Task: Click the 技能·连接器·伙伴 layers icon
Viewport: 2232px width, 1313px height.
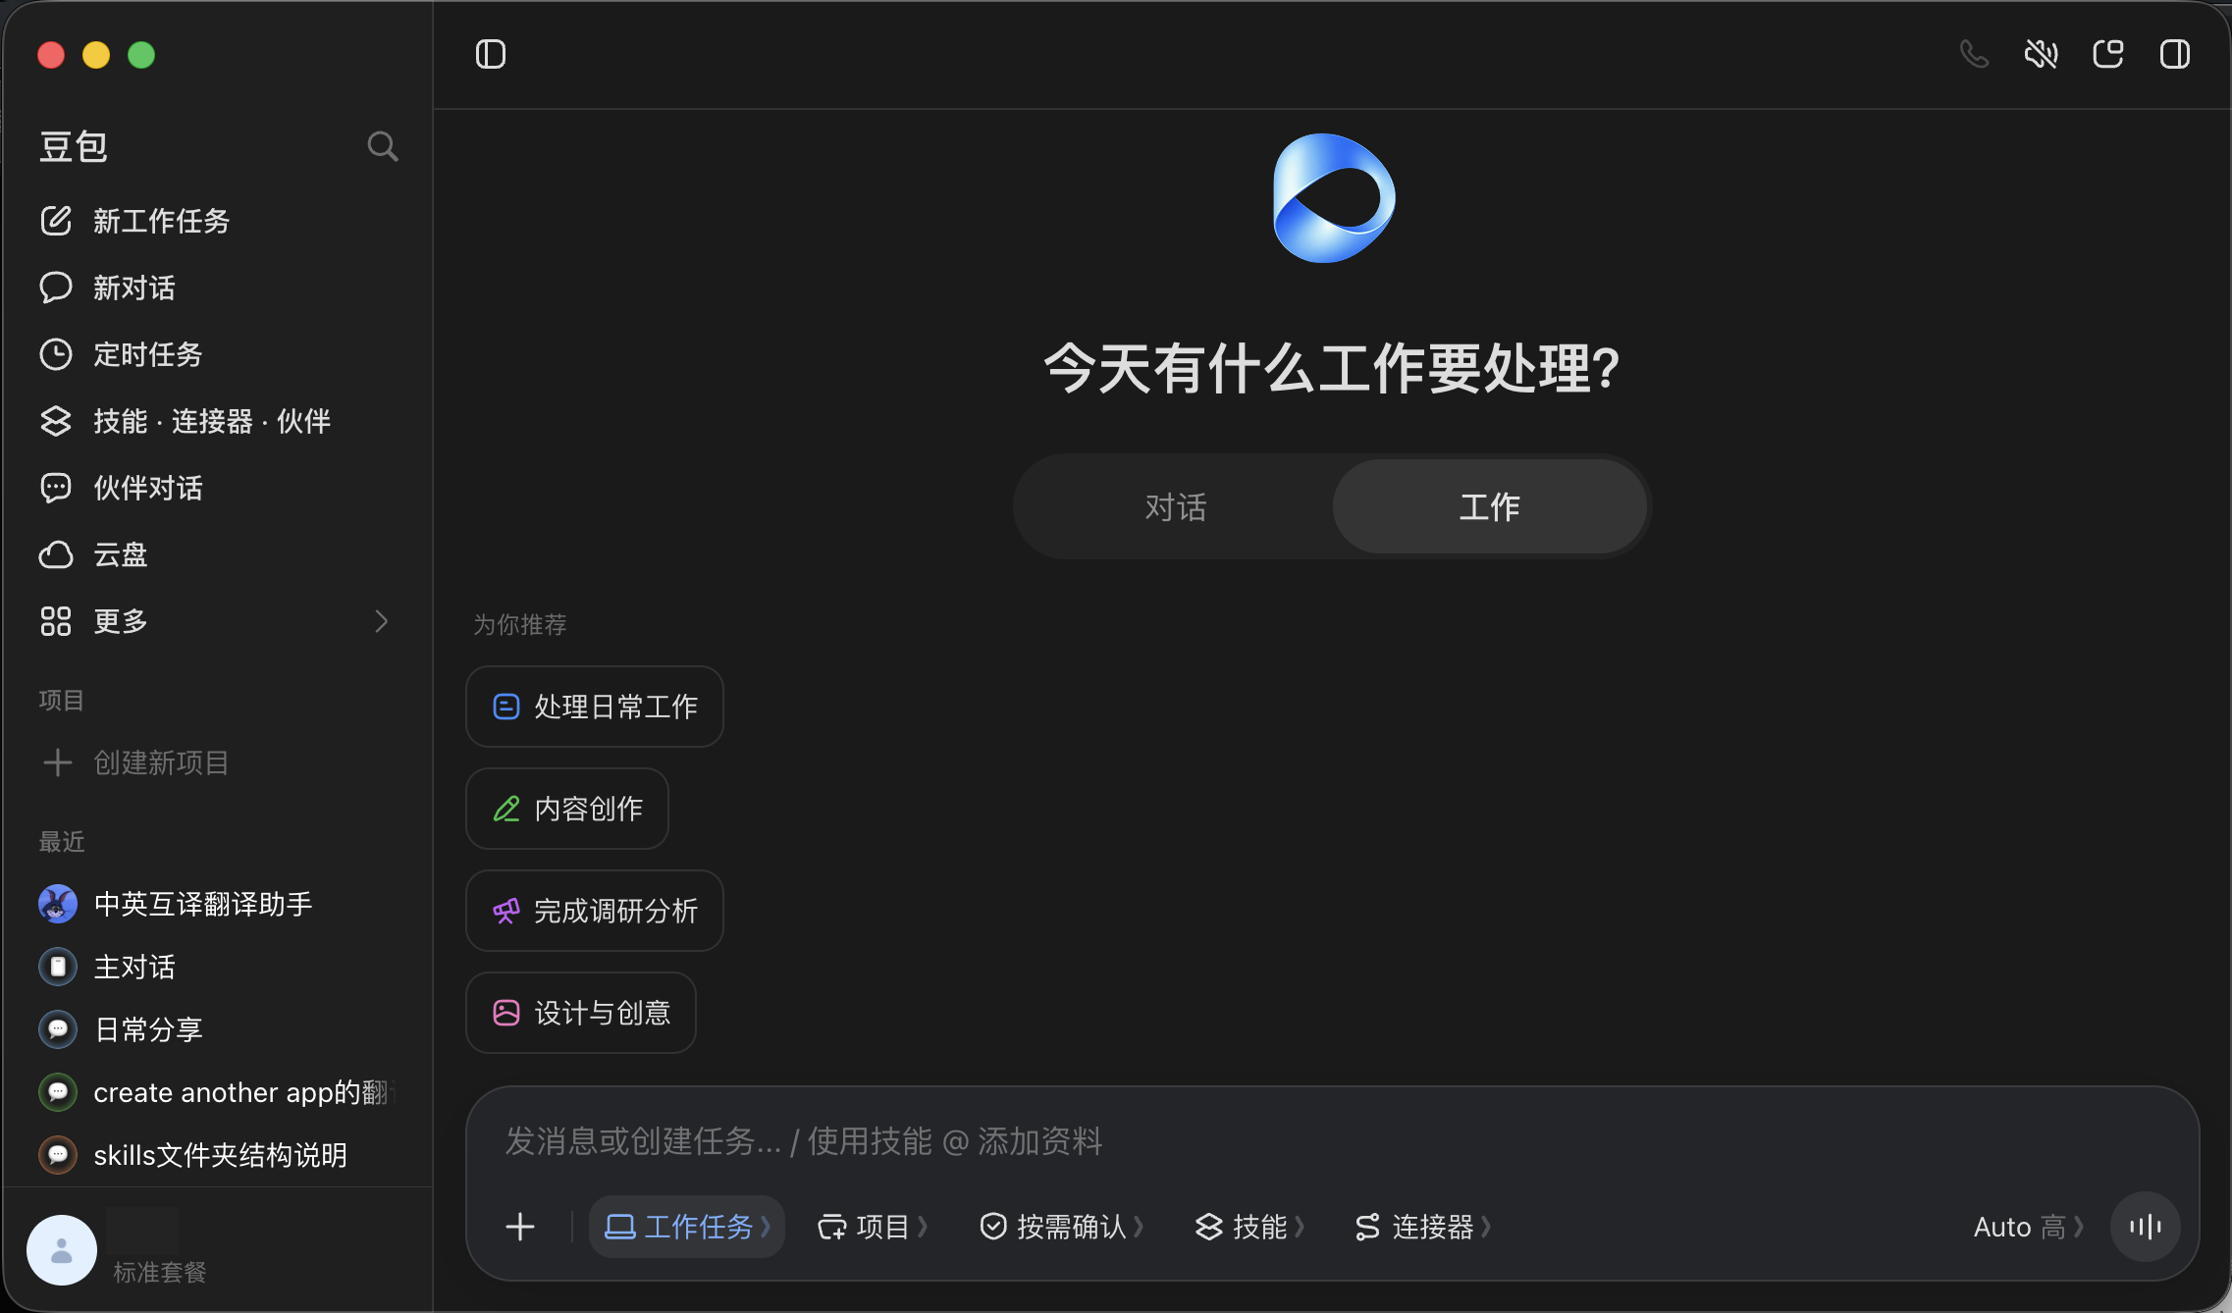Action: [x=56, y=421]
